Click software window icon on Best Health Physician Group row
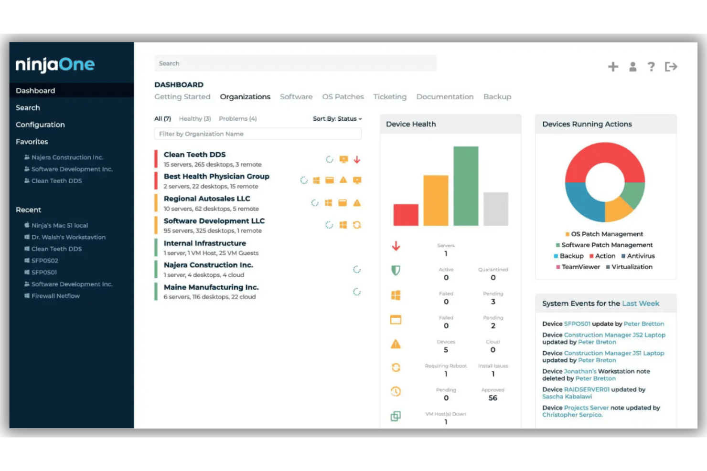This screenshot has height=471, width=707. coord(330,180)
